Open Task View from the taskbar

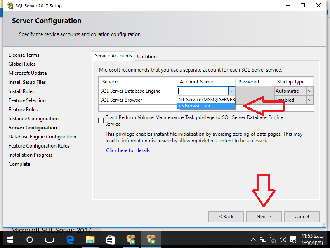(49, 240)
